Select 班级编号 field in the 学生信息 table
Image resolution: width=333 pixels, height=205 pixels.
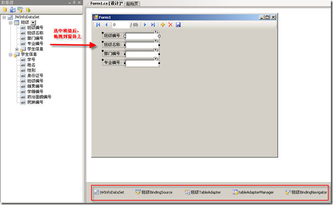click(35, 81)
